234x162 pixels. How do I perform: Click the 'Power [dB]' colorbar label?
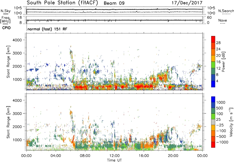[223, 62]
